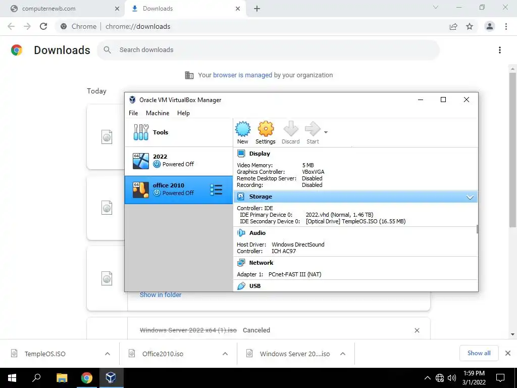Select the 2022 virtual machine
This screenshot has height=388, width=517.
pyautogui.click(x=178, y=161)
